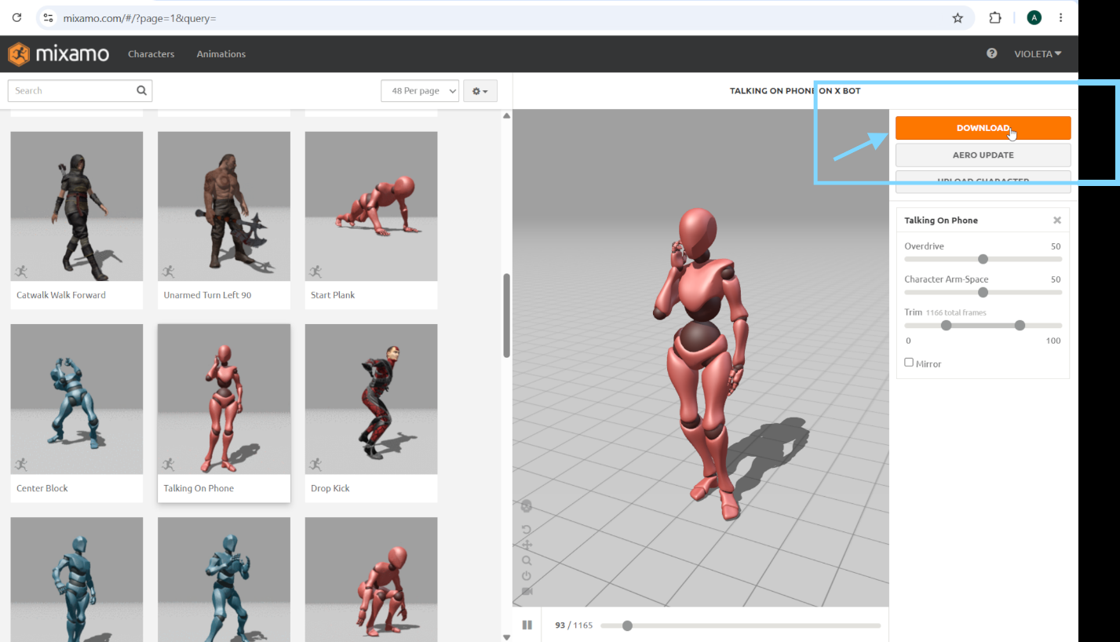Image resolution: width=1120 pixels, height=642 pixels.
Task: Click the Aero Update button
Action: (983, 155)
